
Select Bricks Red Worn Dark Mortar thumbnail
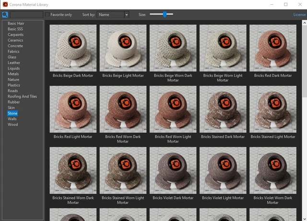(x=123, y=109)
